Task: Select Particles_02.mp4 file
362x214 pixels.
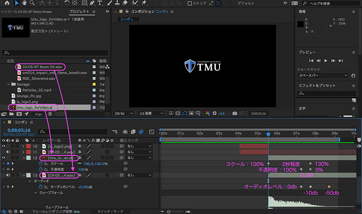Action: [x=37, y=90]
